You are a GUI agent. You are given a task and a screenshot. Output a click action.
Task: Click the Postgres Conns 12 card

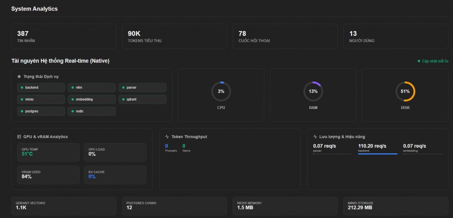(174, 206)
